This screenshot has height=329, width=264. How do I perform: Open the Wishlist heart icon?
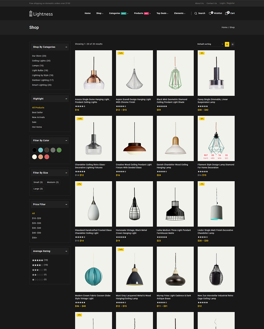210,13
